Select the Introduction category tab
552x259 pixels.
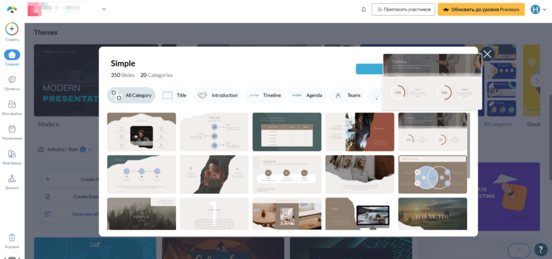[217, 95]
